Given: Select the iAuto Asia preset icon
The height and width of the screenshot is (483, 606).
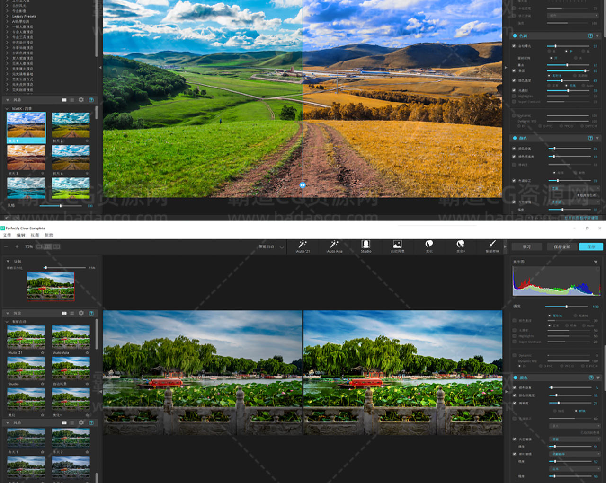Looking at the screenshot, I should pyautogui.click(x=334, y=246).
